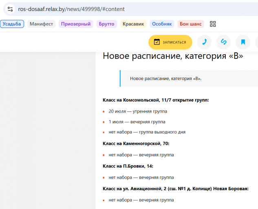Switch to the Брутто tab group
Viewport: 258px width, 209px height.
click(x=107, y=24)
